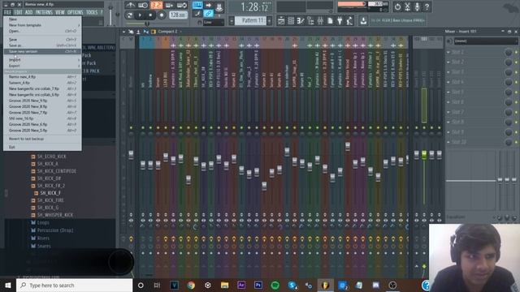Toggle Slot 2 enable LED
This screenshot has width=520, height=292.
[516, 62]
